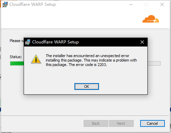Click the white header banner area beside the logo
Image resolution: width=171 pixels, height=133 pixels.
[x=71, y=19]
